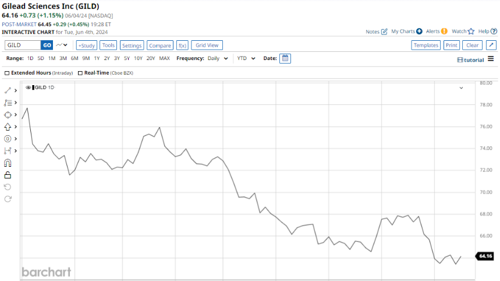Collapse the chart pane chevron
500x281 pixels.
click(461, 88)
